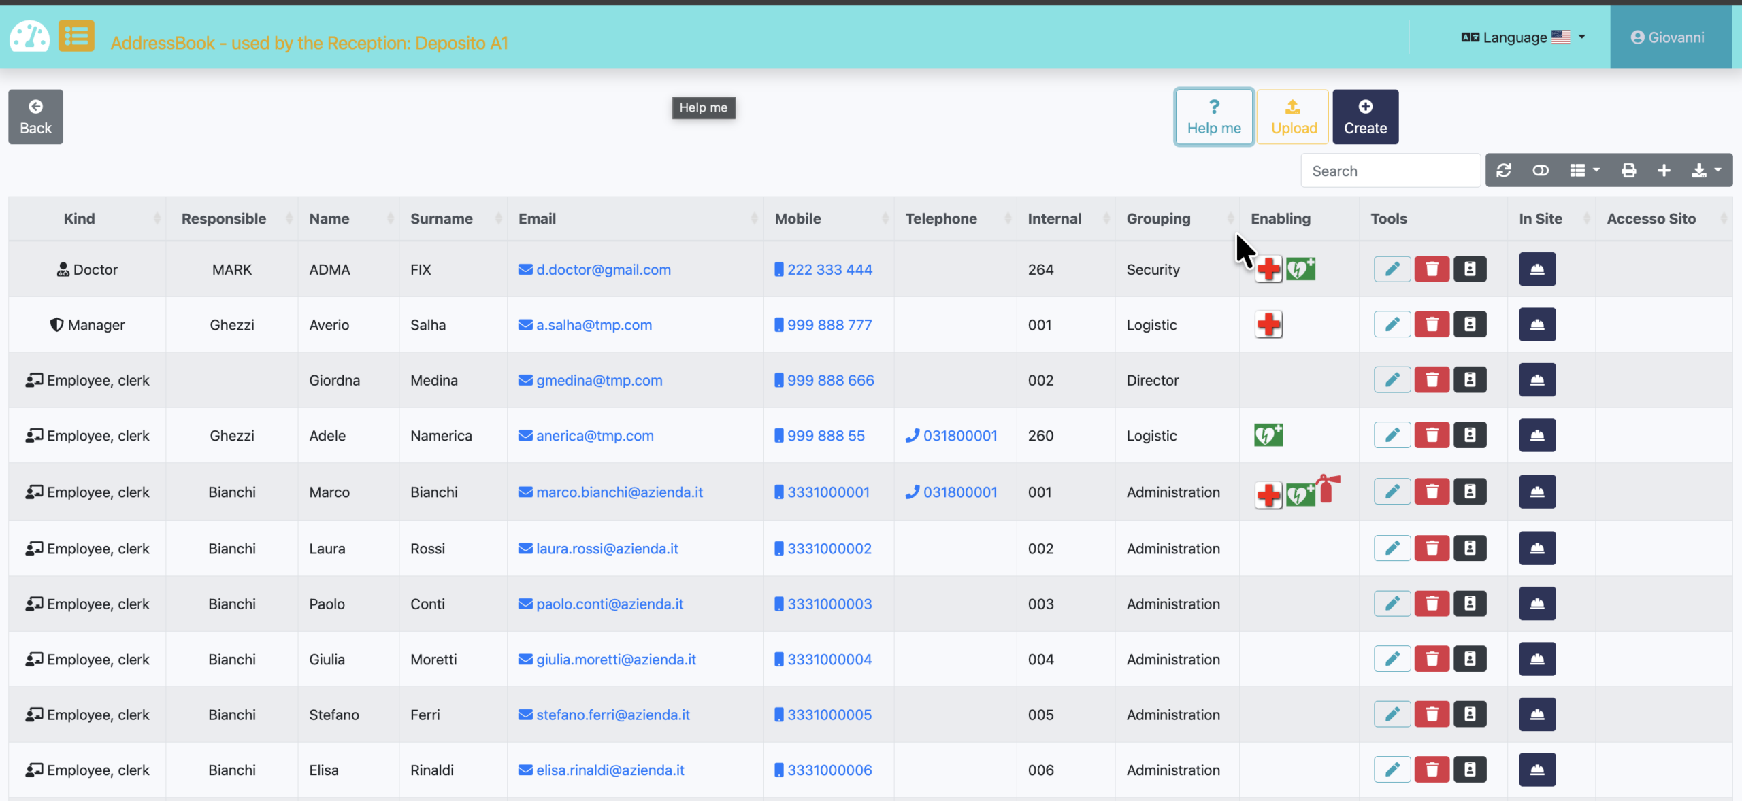Viewport: 1742px width, 801px height.
Task: Click the hard-hat In Site button for Laura Rossi
Action: (1538, 548)
